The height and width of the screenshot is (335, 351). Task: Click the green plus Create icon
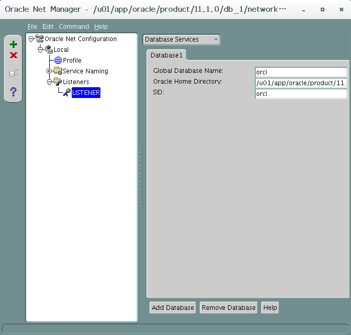click(13, 44)
